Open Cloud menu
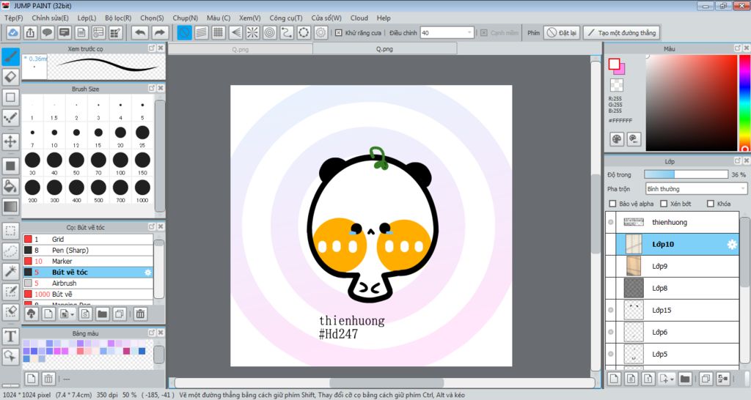 (x=359, y=18)
